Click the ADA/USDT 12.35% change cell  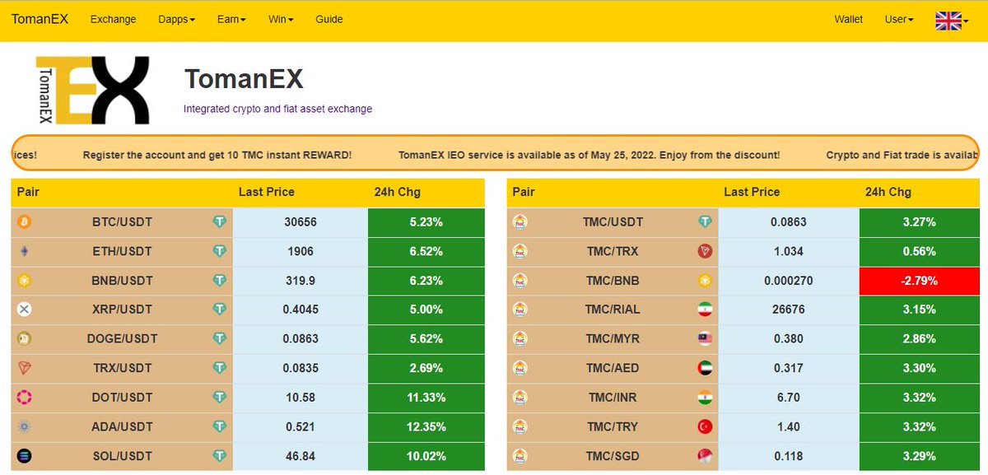pyautogui.click(x=426, y=426)
